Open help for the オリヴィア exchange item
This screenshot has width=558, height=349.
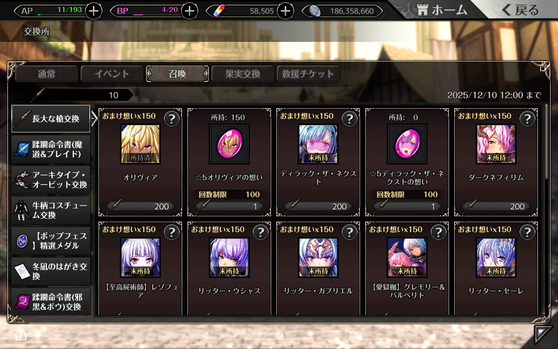point(171,119)
